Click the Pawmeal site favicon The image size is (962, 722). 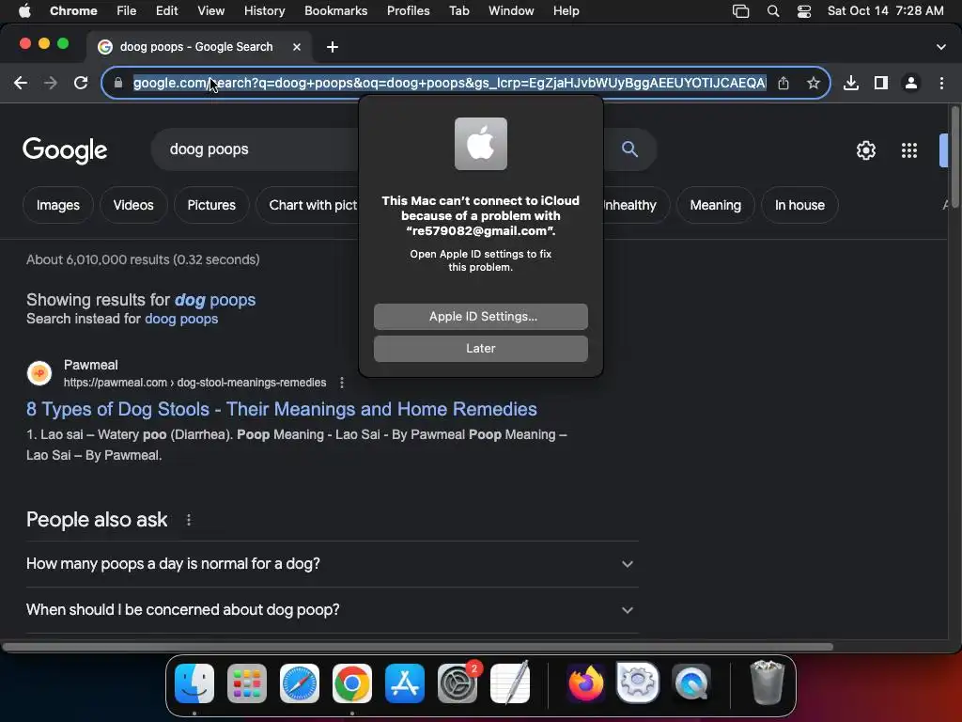[x=39, y=373]
